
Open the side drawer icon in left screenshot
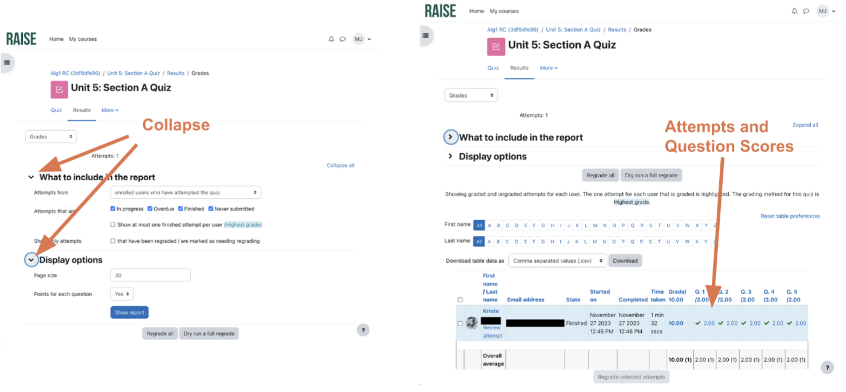coord(7,62)
